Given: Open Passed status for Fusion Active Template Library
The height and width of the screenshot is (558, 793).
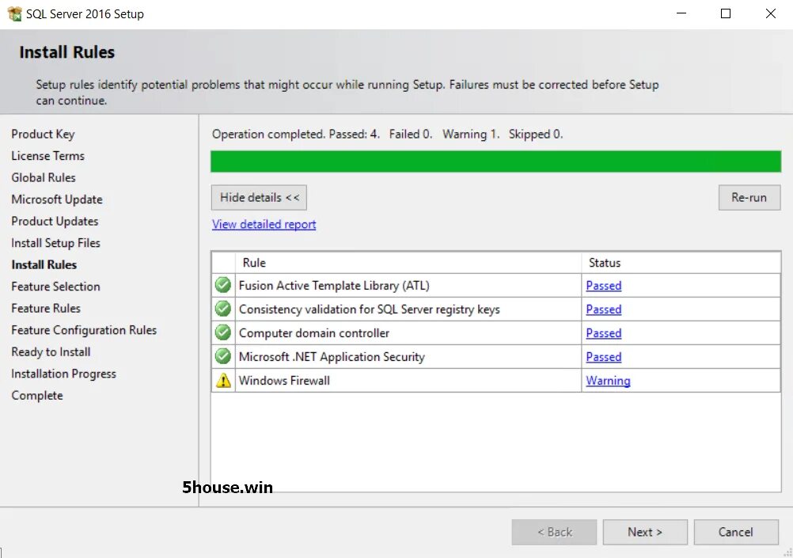Looking at the screenshot, I should click(x=603, y=285).
